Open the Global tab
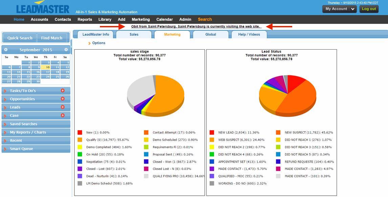388x197 pixels. tap(211, 34)
